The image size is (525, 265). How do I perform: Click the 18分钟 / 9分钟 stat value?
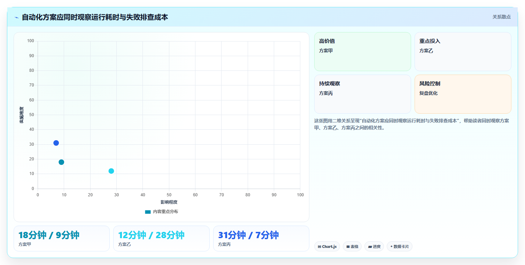click(x=49, y=235)
